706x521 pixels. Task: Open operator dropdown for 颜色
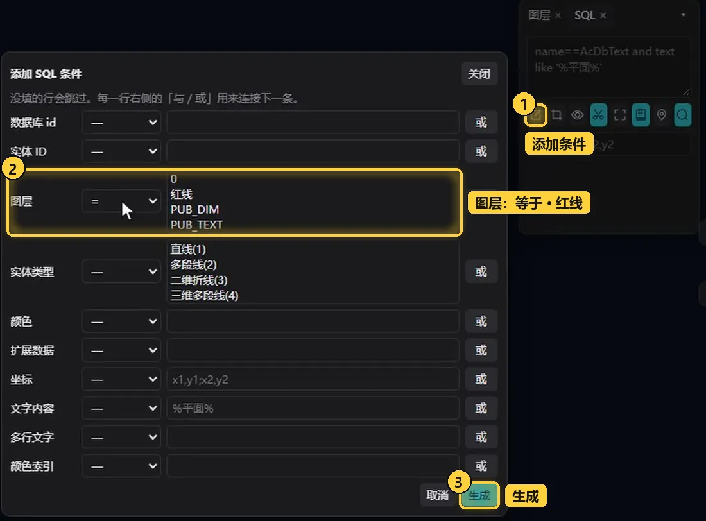click(121, 321)
